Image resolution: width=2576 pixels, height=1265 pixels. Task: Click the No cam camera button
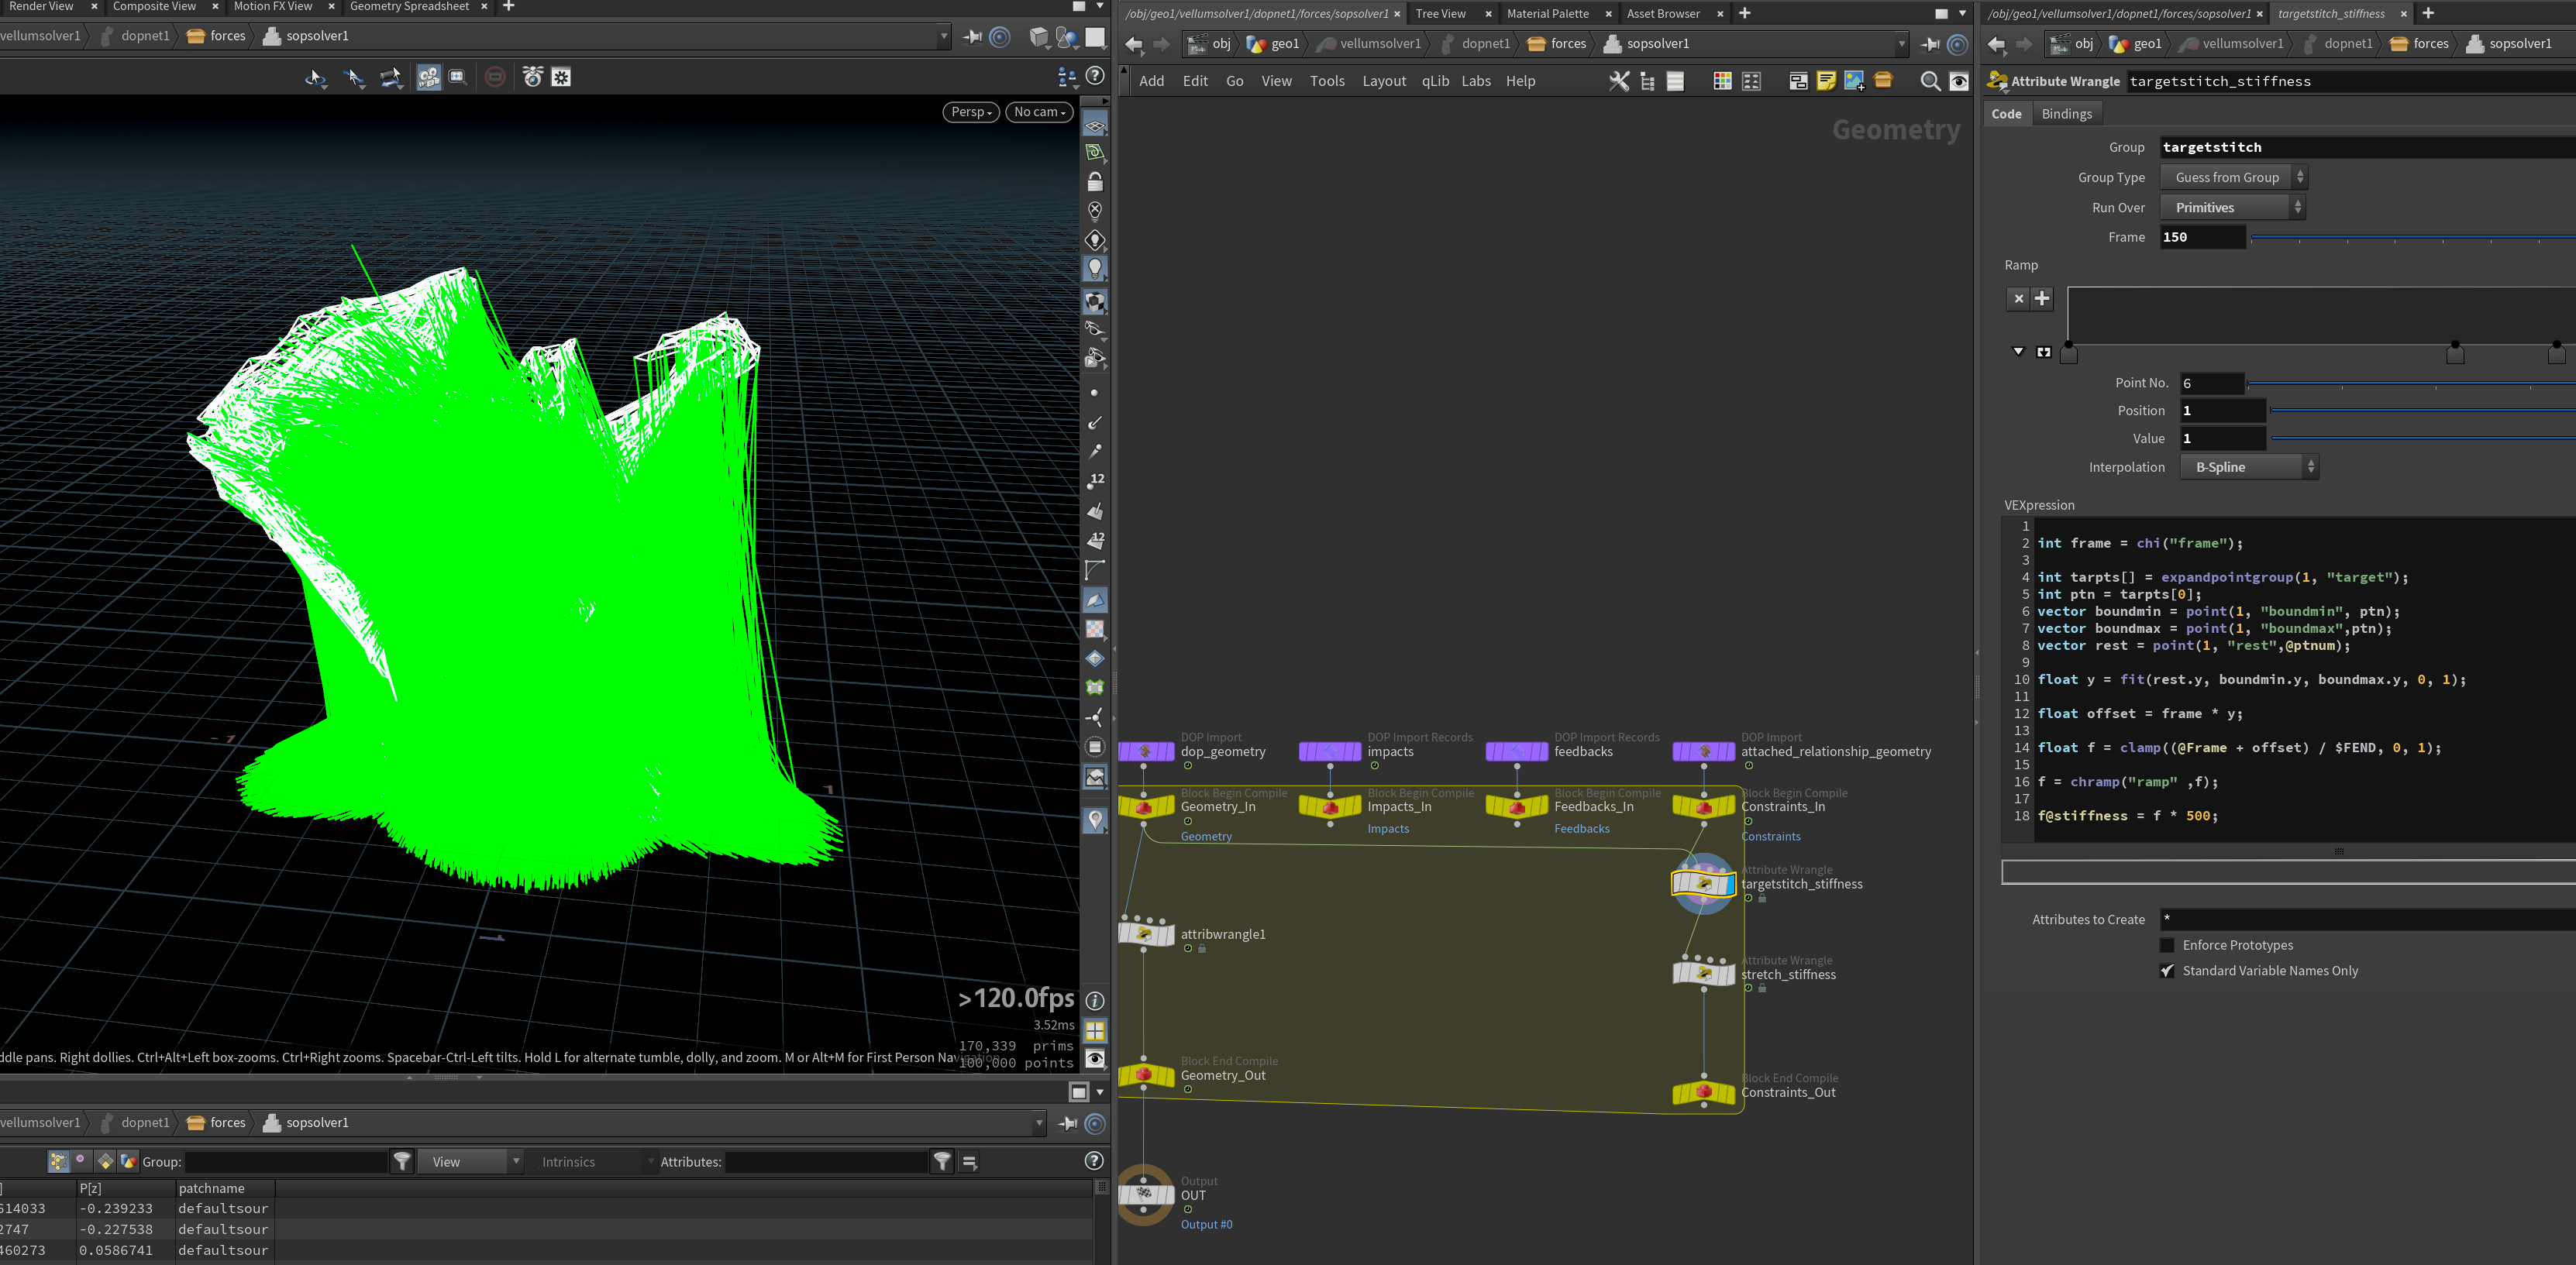pyautogui.click(x=1038, y=112)
